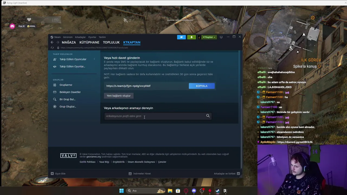
Task: Click the Takip Edilen Oyuncular icon
Action: pos(55,59)
